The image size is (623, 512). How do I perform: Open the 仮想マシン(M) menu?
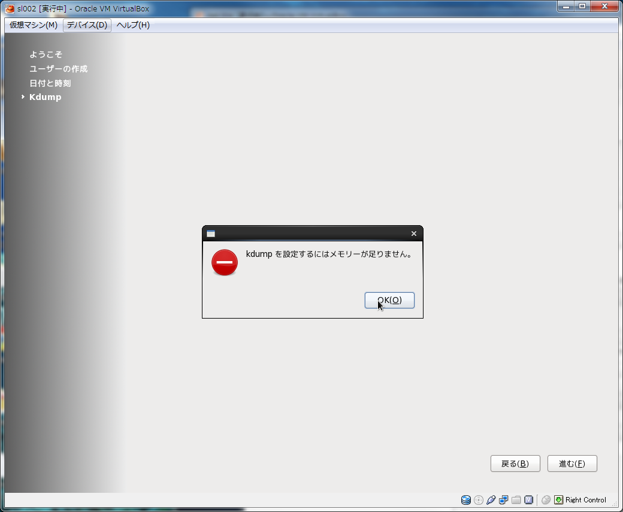(34, 25)
